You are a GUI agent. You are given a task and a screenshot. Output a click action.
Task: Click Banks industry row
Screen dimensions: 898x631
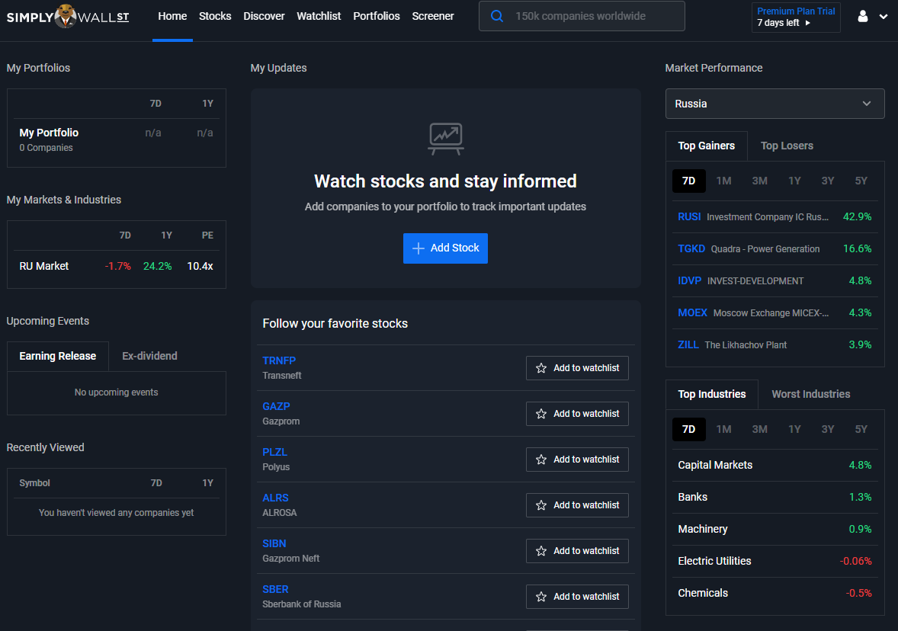[775, 498]
